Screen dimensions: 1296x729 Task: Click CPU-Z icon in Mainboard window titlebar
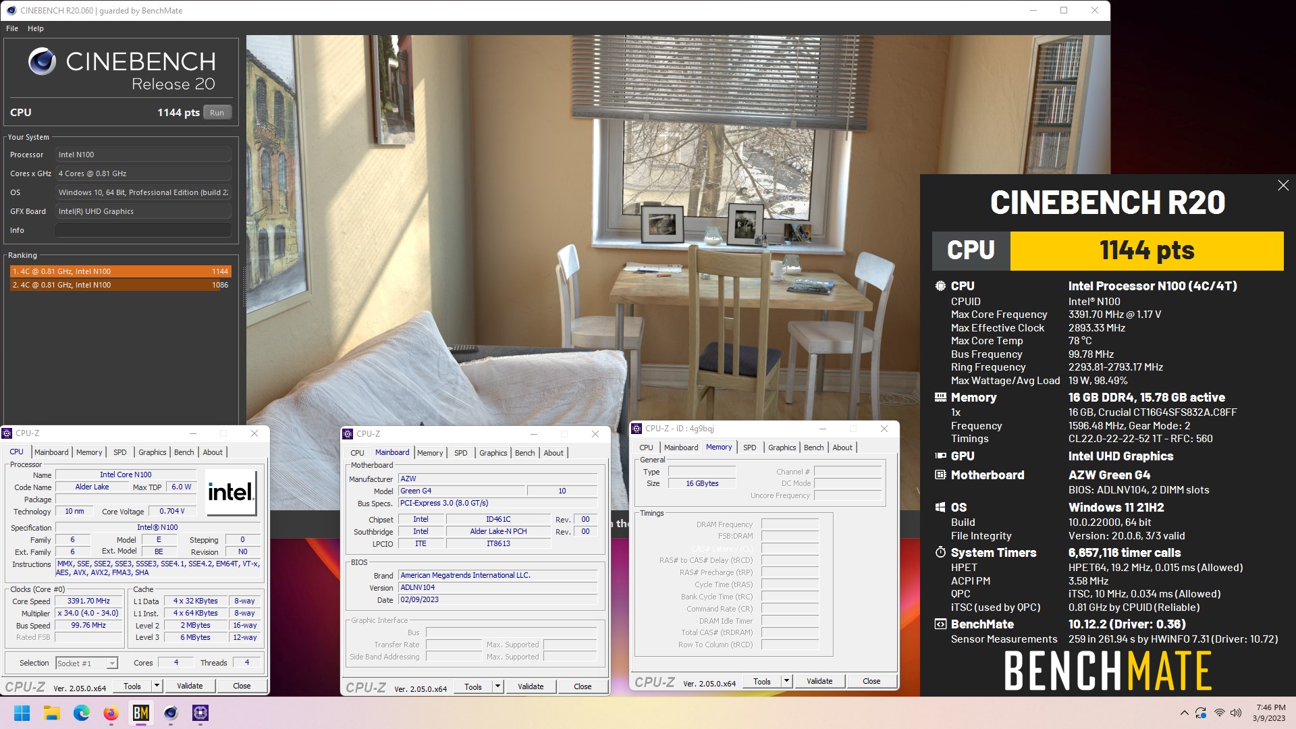[x=348, y=434]
